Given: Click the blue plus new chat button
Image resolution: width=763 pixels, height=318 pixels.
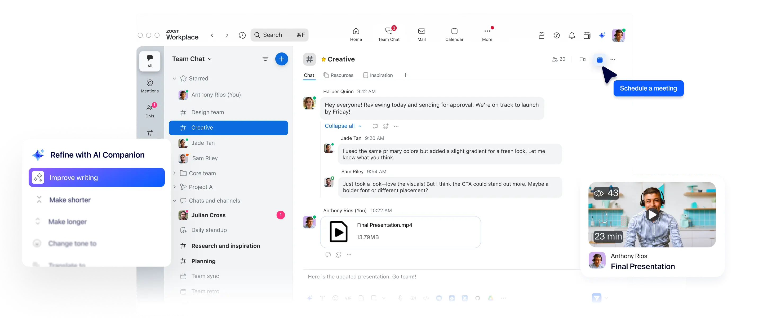Looking at the screenshot, I should pos(281,59).
